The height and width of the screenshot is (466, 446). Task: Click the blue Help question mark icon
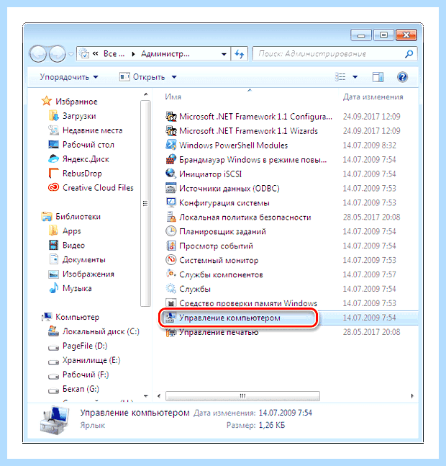pyautogui.click(x=402, y=77)
